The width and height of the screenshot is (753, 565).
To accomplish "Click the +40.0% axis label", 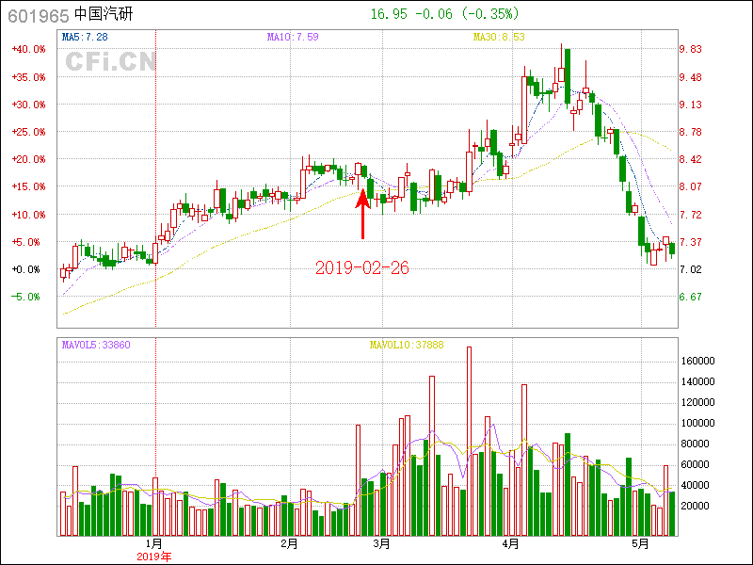I will point(29,49).
